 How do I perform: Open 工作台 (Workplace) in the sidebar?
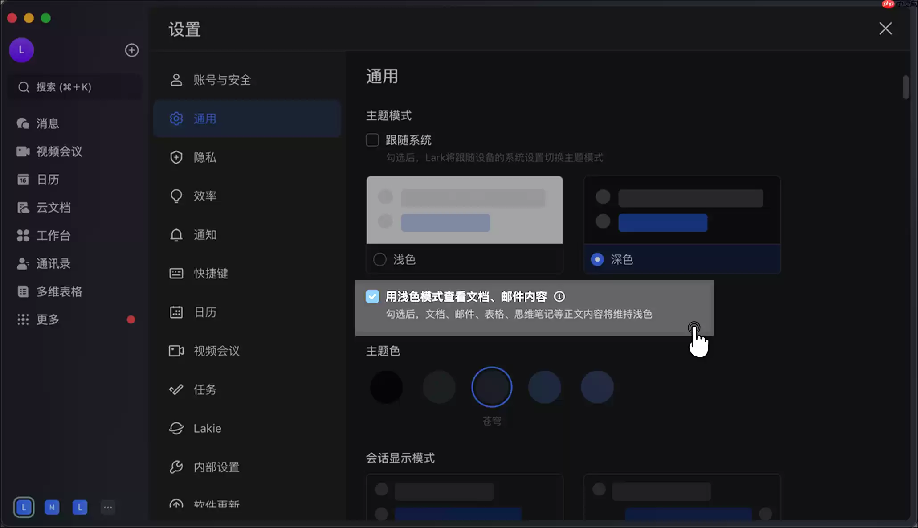pyautogui.click(x=53, y=236)
